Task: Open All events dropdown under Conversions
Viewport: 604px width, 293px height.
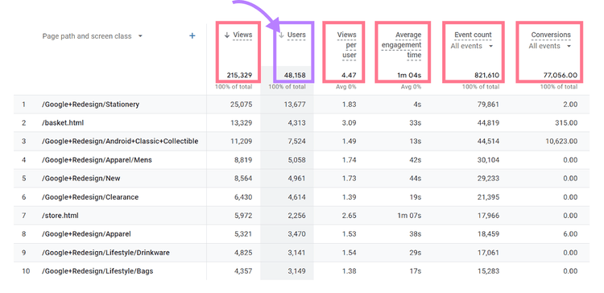Action: coord(550,46)
